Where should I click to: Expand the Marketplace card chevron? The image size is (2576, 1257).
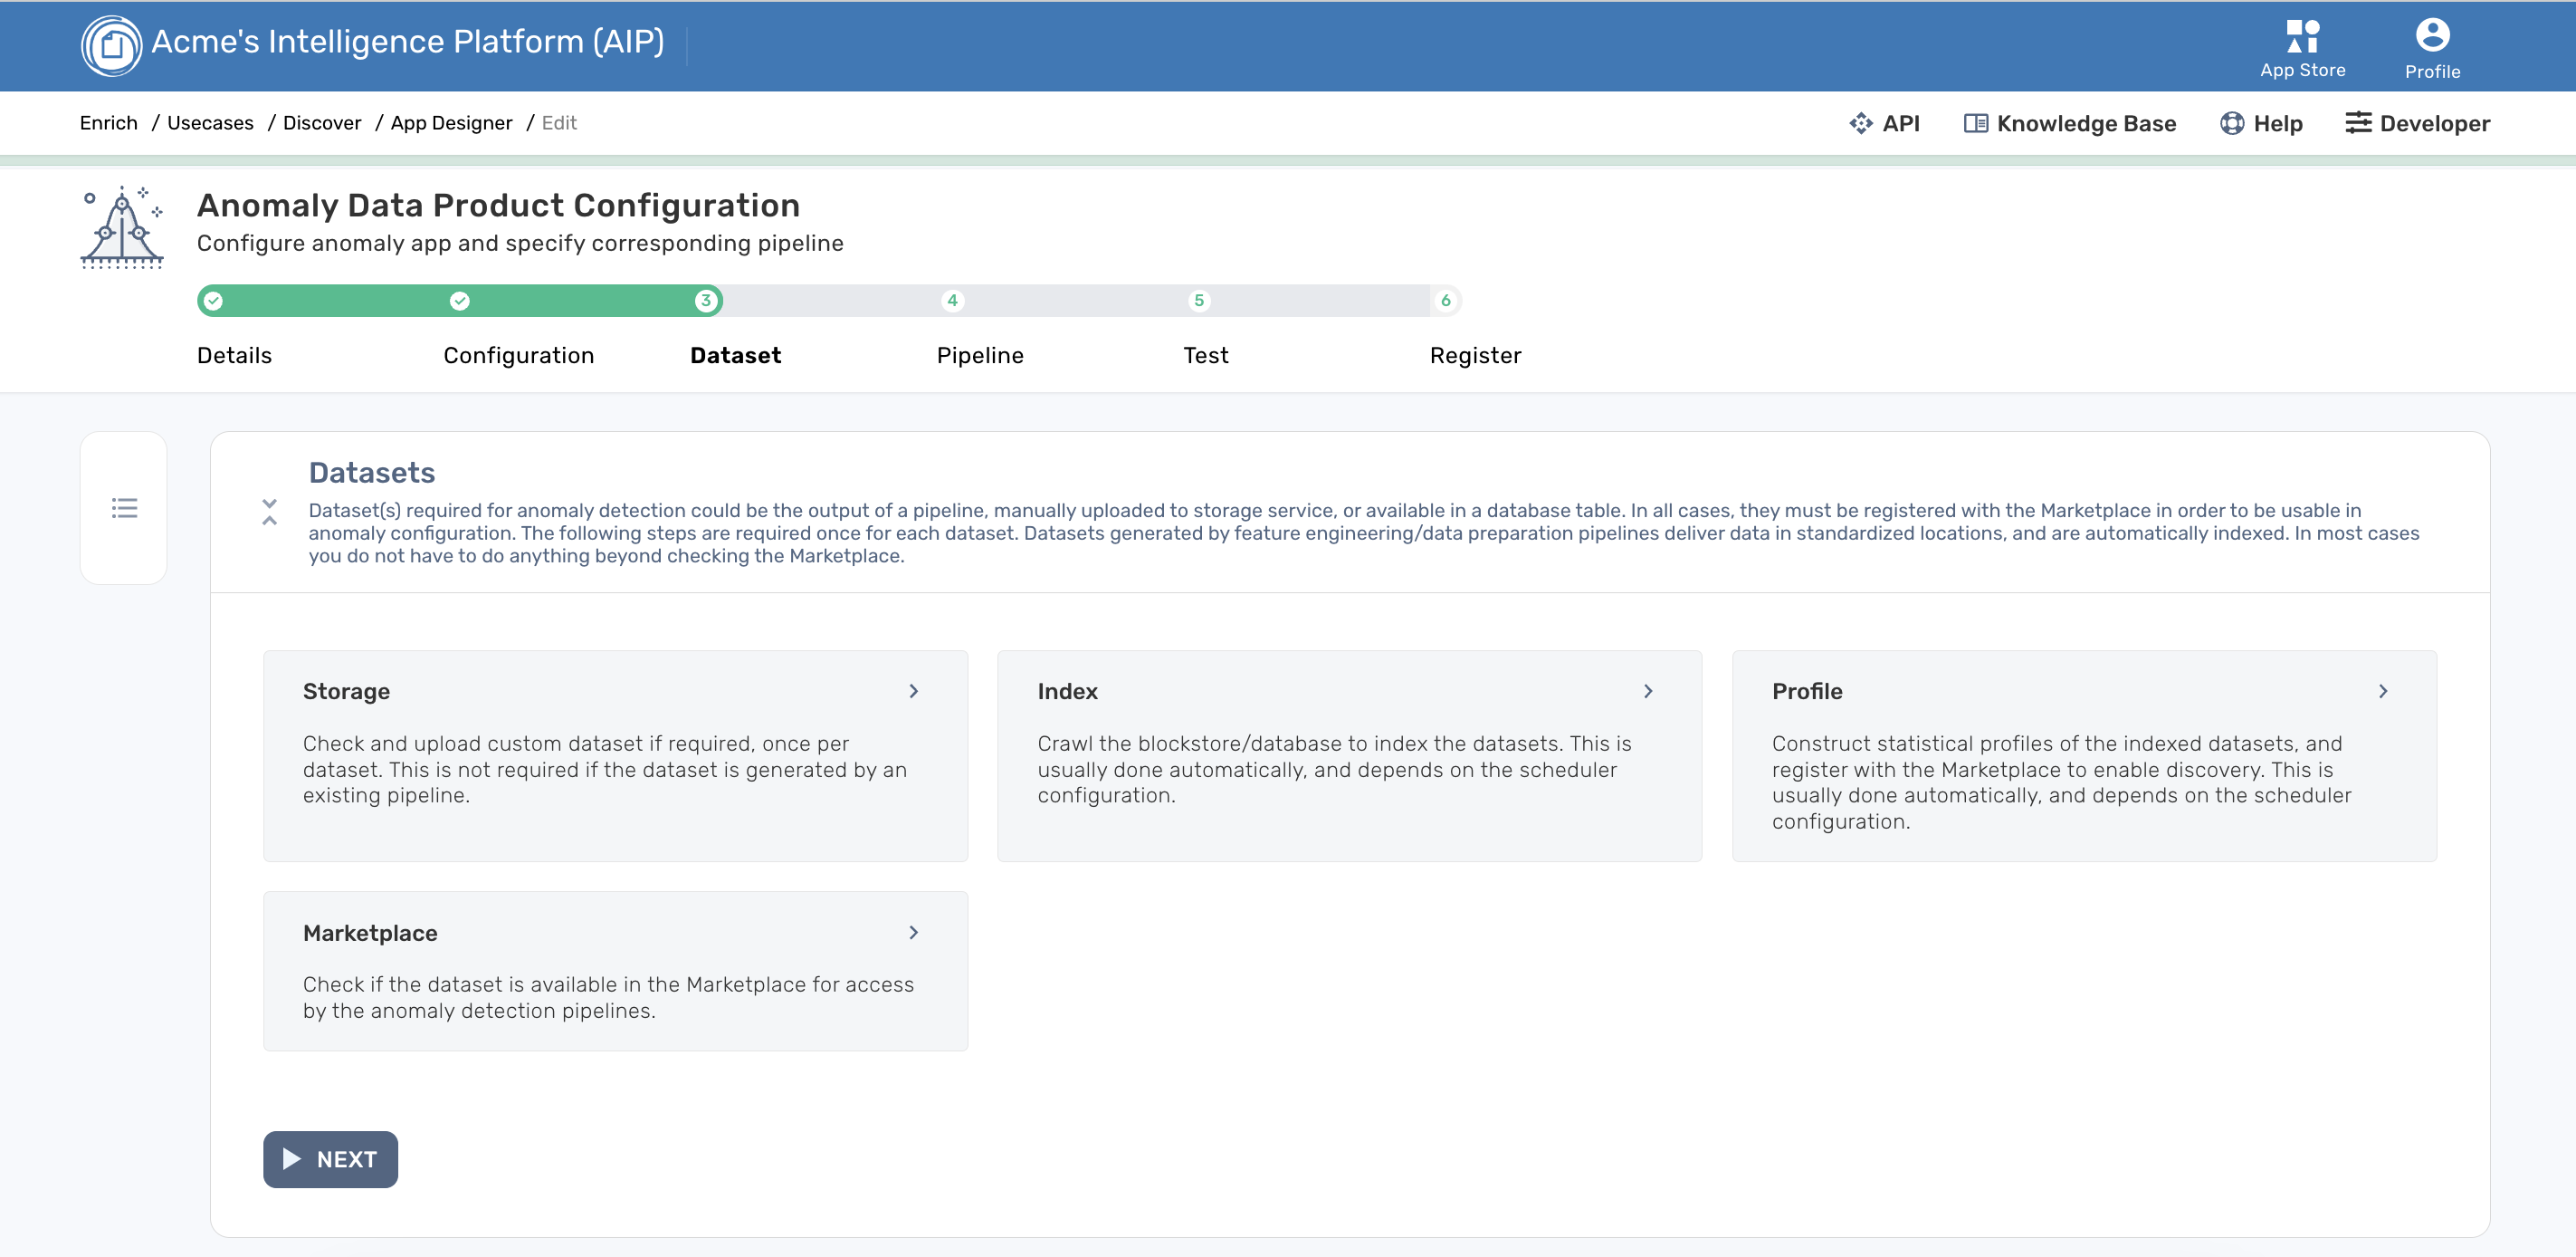click(913, 933)
